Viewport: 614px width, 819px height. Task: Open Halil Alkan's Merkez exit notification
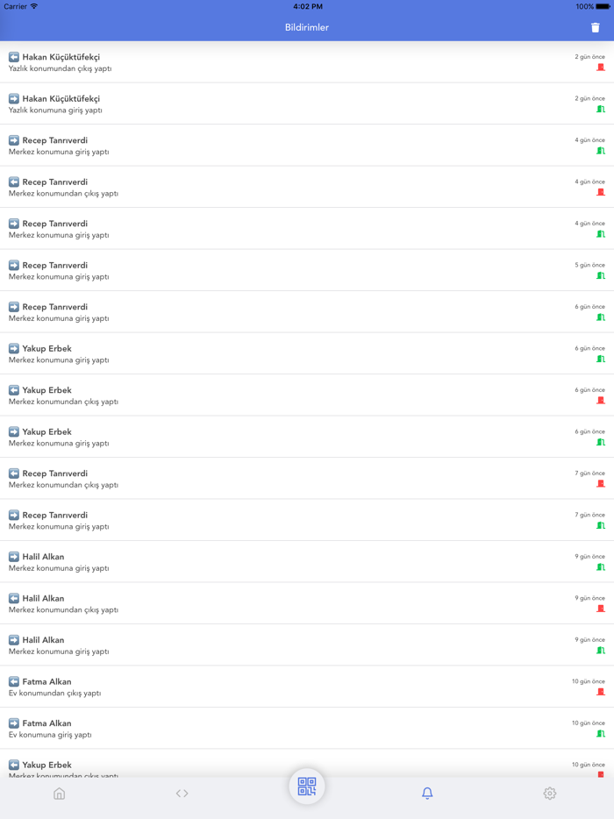click(x=263, y=603)
